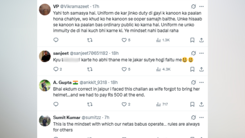This screenshot has width=245, height=138.
Task: Retweet A. Gupta's challan tweet
Action: pyautogui.click(x=90, y=104)
